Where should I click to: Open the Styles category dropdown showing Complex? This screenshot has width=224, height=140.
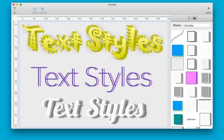[197, 25]
